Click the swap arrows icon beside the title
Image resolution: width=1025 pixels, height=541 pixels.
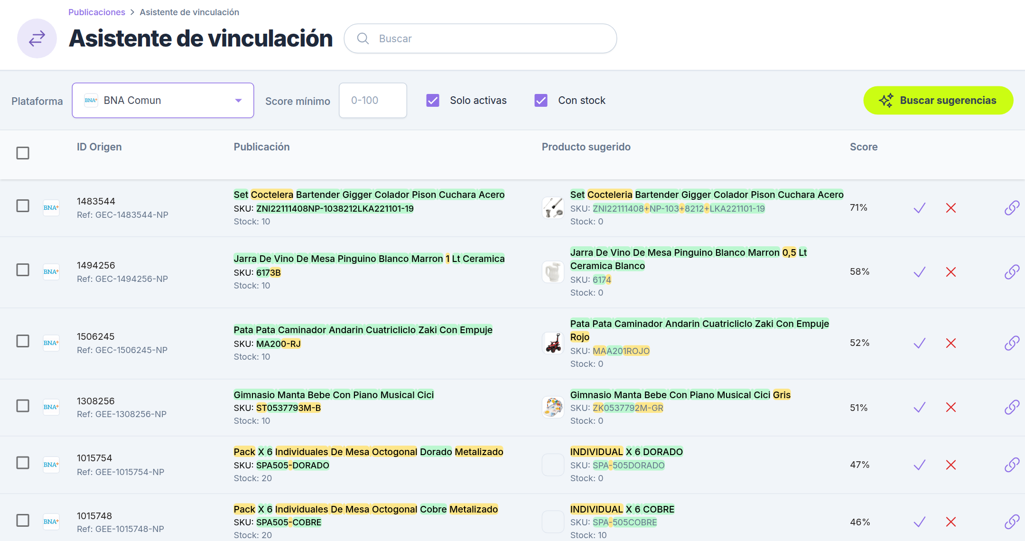pyautogui.click(x=37, y=38)
